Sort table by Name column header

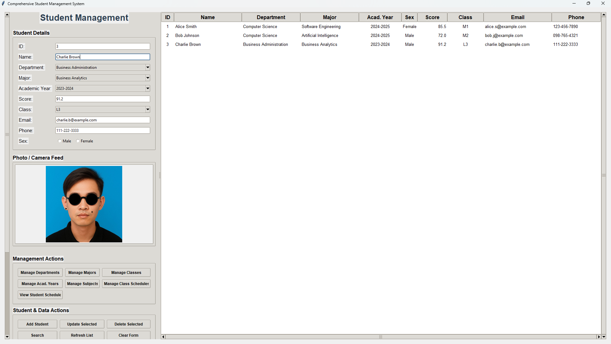click(208, 18)
